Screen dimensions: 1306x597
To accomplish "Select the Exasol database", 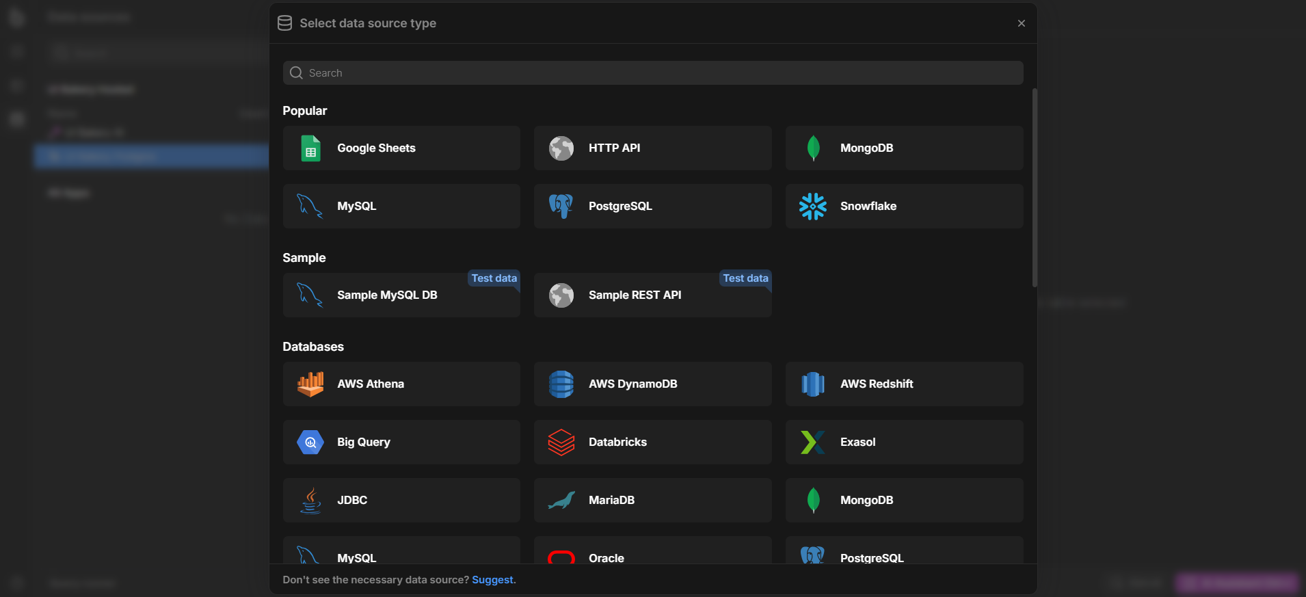I will click(904, 442).
